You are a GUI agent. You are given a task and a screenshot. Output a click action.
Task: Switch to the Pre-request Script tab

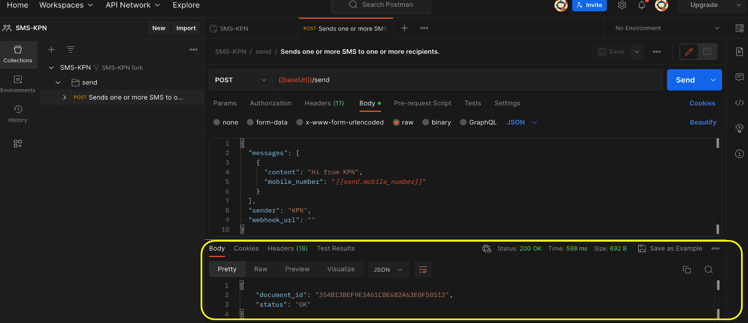(422, 103)
